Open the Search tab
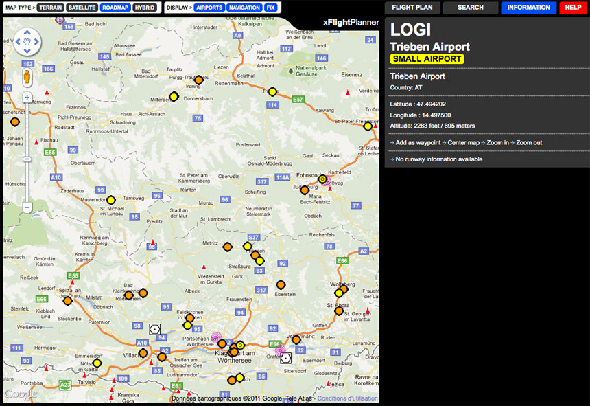The height and width of the screenshot is (406, 590). [471, 8]
